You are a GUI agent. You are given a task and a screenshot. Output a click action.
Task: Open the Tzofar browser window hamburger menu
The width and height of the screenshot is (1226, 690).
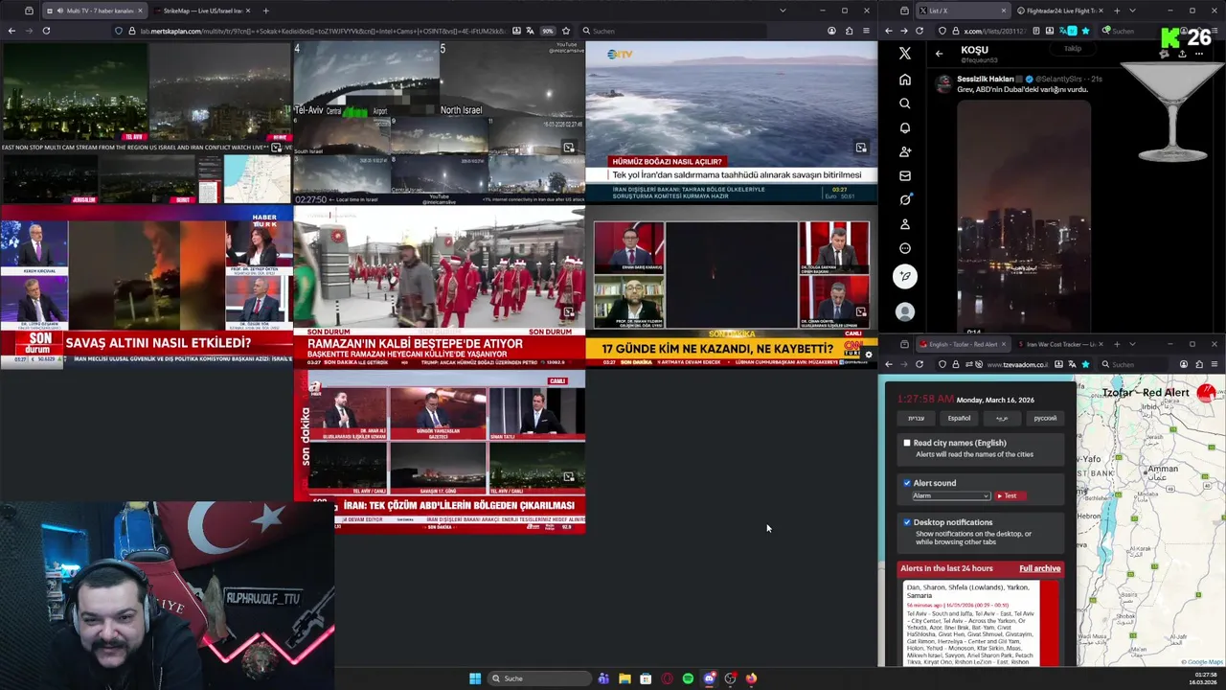click(1215, 364)
